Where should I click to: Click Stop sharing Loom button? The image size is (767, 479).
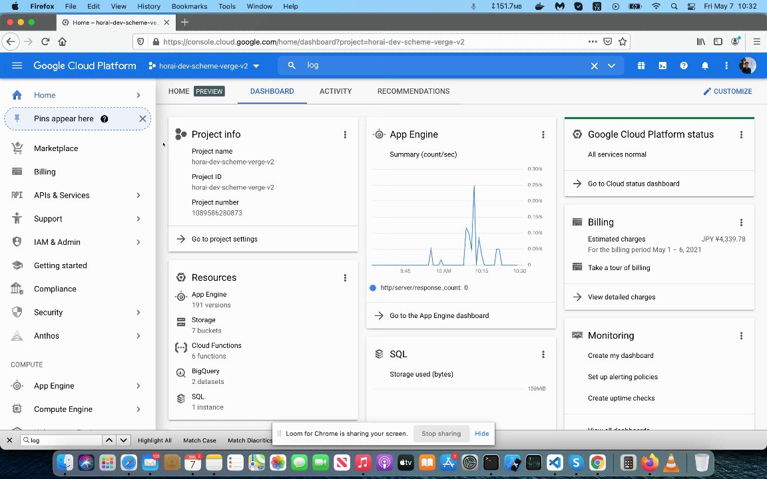click(x=441, y=434)
